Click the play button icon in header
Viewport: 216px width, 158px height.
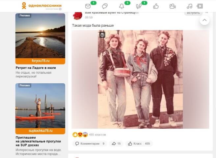200,6
